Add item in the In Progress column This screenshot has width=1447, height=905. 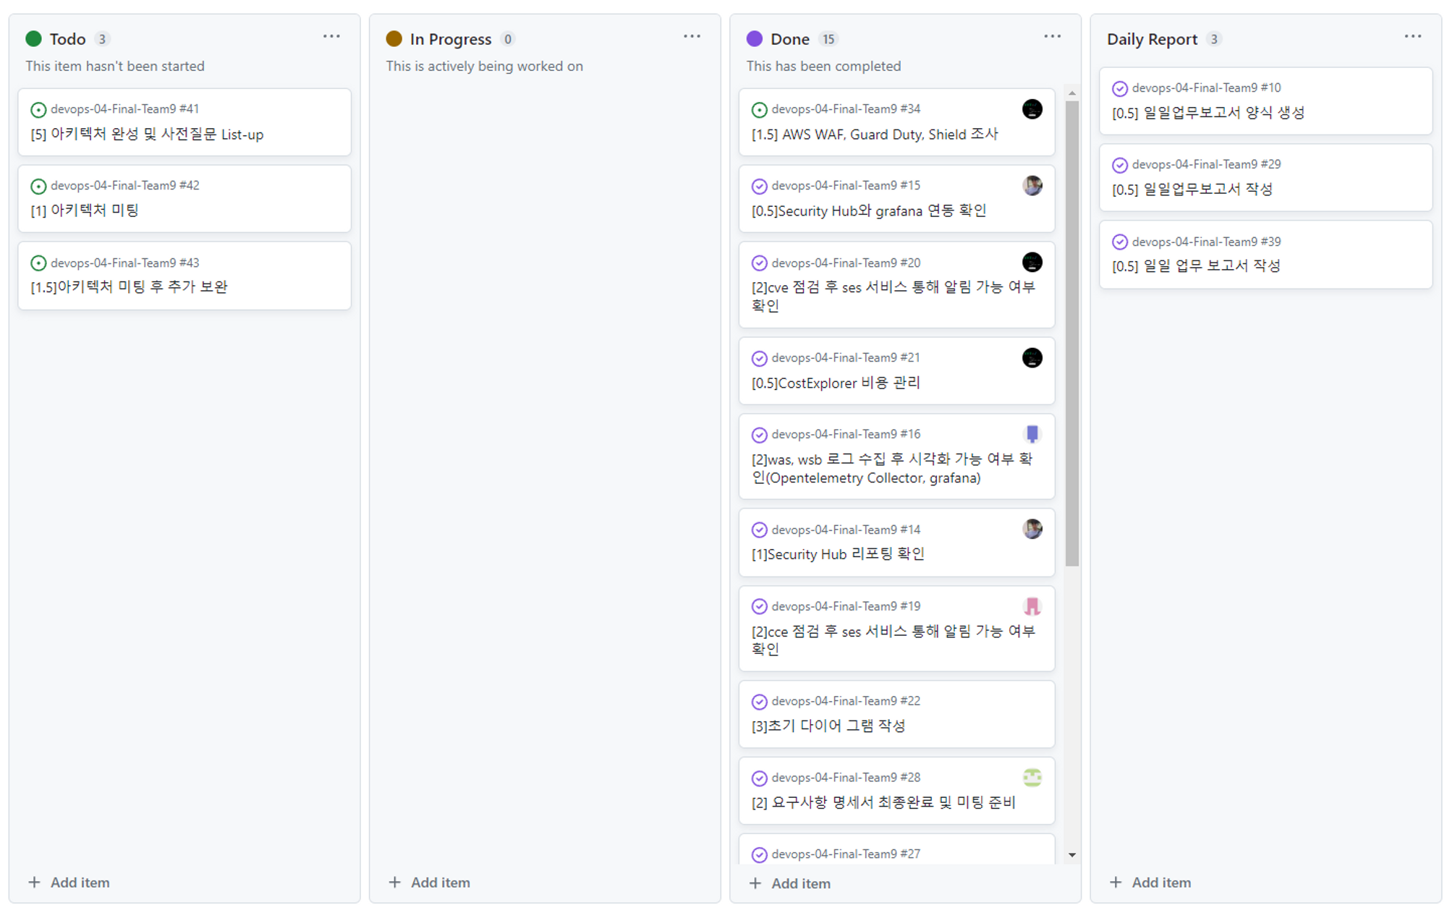click(430, 883)
